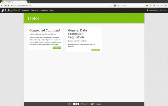Click the search magnifier icon in Google box
This screenshot has width=168, height=106.
(147, 5)
